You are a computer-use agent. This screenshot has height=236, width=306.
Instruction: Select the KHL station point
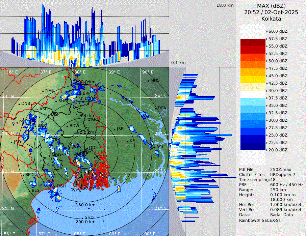click(x=127, y=141)
